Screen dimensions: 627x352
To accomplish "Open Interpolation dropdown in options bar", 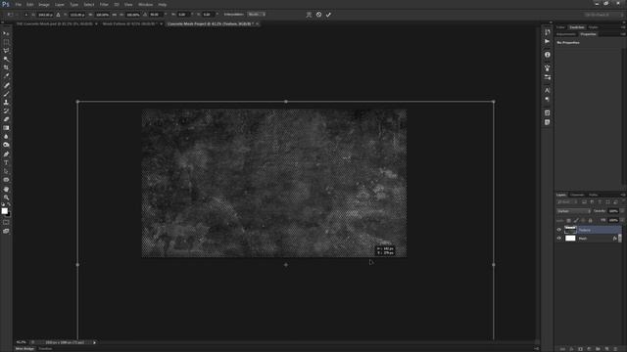I will (257, 15).
